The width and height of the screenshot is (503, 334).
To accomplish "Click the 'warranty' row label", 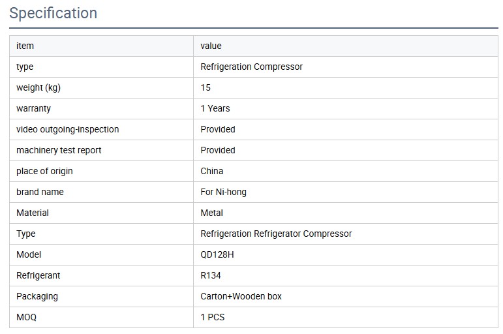I will (x=33, y=108).
